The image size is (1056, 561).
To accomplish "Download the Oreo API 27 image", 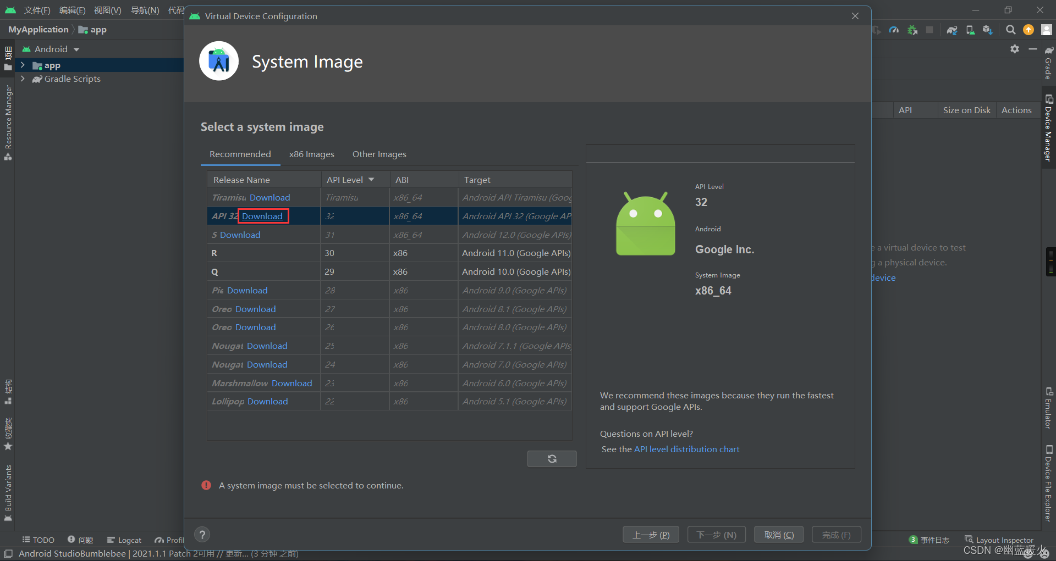I will pos(256,309).
